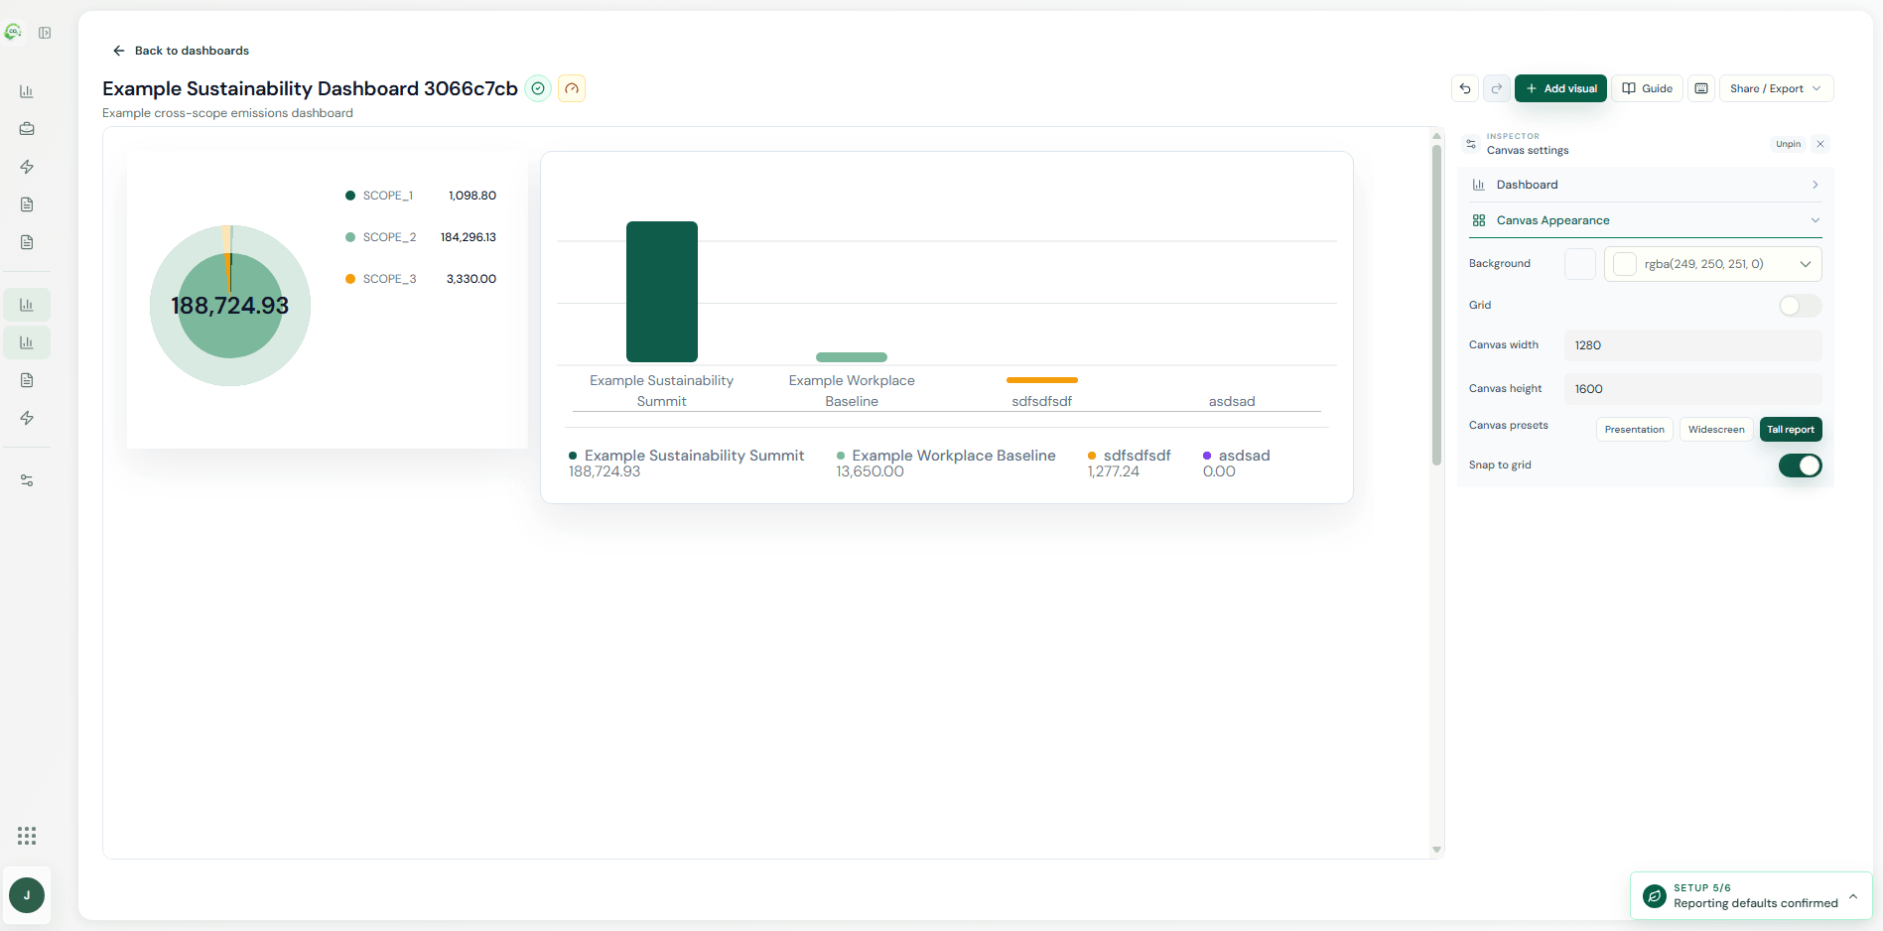This screenshot has width=1883, height=931.
Task: Click the Canvas height input field
Action: [x=1693, y=389]
